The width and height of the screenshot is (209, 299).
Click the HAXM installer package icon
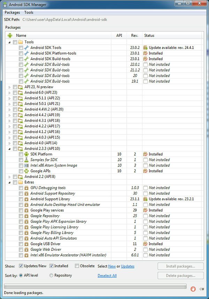click(26, 255)
